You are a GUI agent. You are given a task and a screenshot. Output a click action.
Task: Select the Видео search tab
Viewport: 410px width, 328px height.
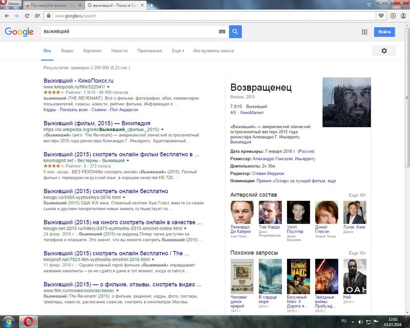(x=67, y=51)
